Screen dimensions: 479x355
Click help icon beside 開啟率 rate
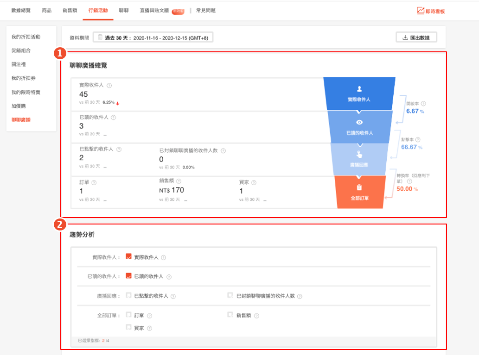tap(423, 104)
